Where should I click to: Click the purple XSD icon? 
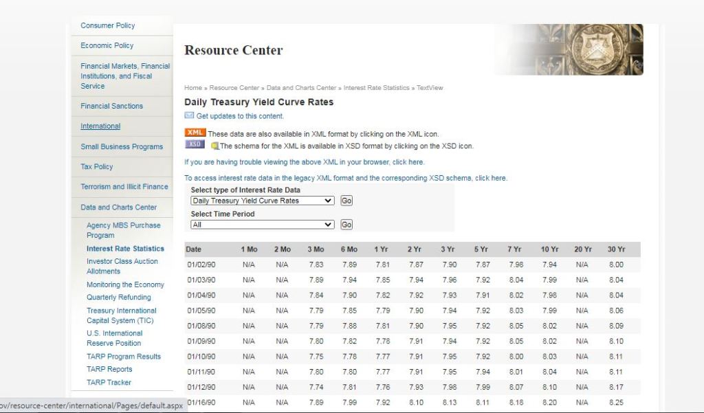tap(195, 144)
